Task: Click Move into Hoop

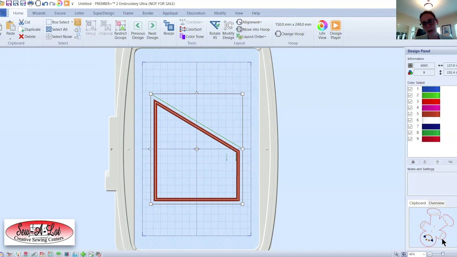Action: coord(253,29)
